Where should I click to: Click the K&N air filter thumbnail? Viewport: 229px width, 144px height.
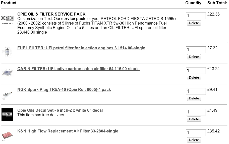coord(7,135)
